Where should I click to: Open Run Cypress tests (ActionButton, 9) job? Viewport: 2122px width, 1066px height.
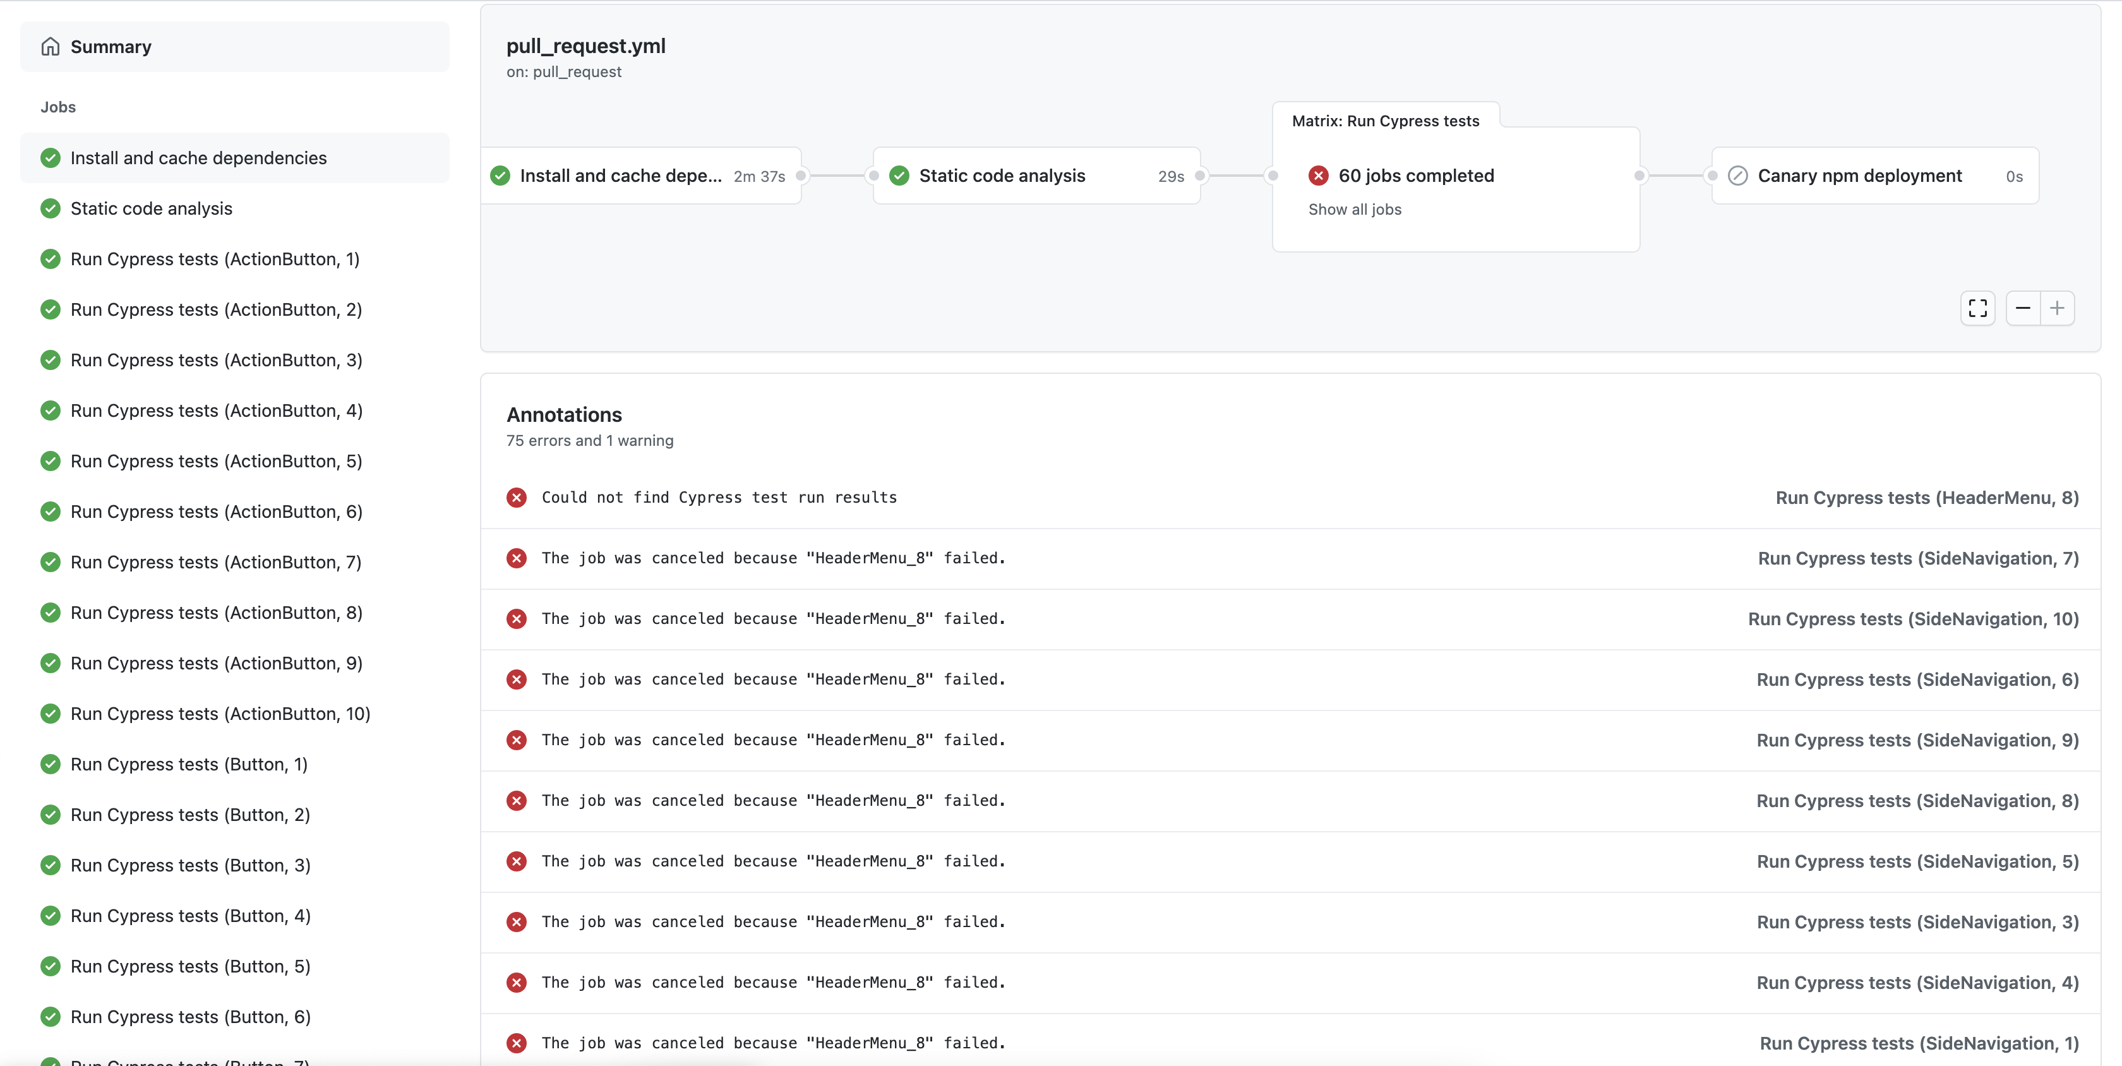click(x=235, y=663)
